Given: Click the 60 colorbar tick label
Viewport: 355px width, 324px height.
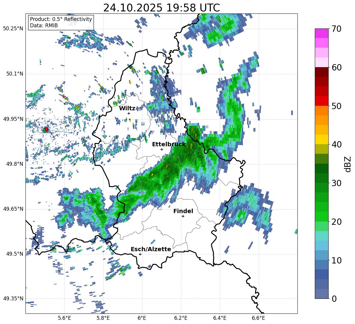Looking at the screenshot, I should pyautogui.click(x=336, y=67).
